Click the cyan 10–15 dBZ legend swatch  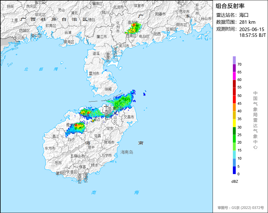pyautogui.click(x=234, y=155)
